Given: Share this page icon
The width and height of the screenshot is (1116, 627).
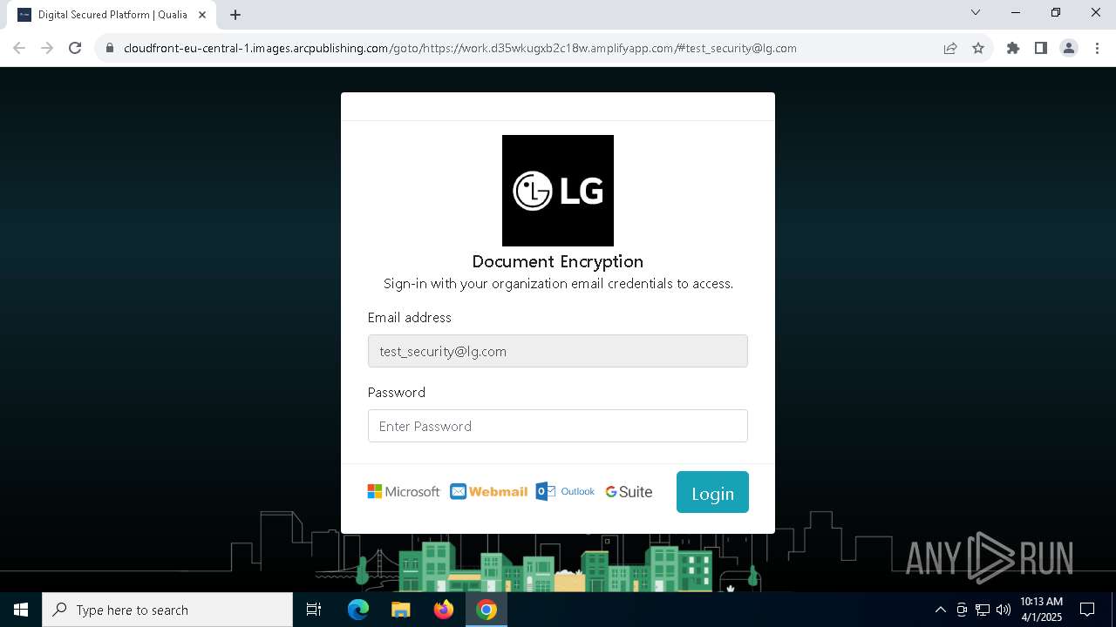Looking at the screenshot, I should pos(950,48).
